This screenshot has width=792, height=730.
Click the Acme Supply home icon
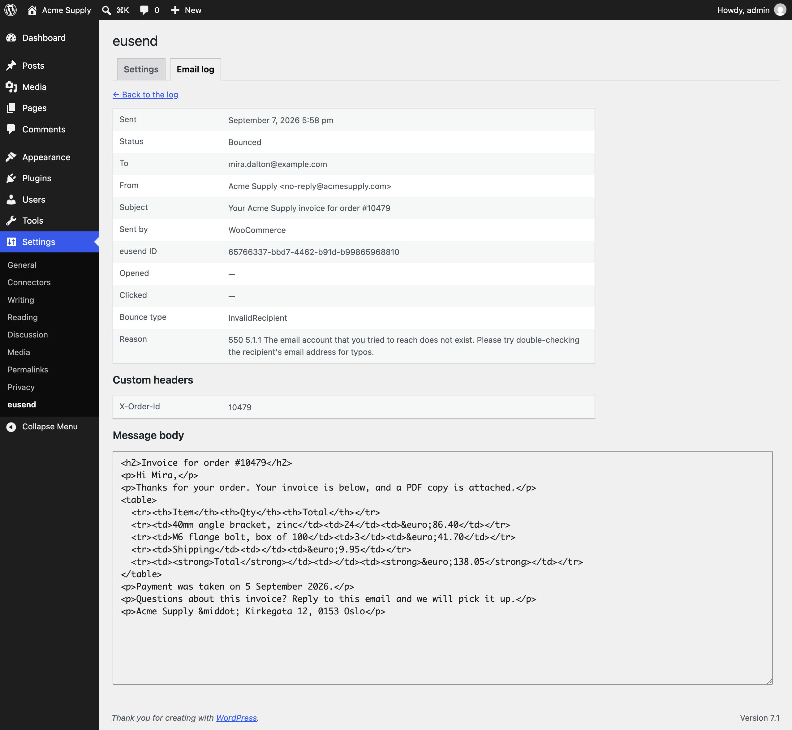32,10
